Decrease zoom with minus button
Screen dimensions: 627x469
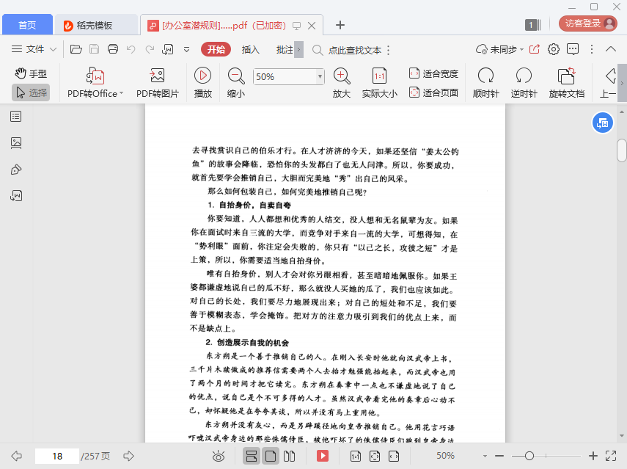click(x=499, y=456)
